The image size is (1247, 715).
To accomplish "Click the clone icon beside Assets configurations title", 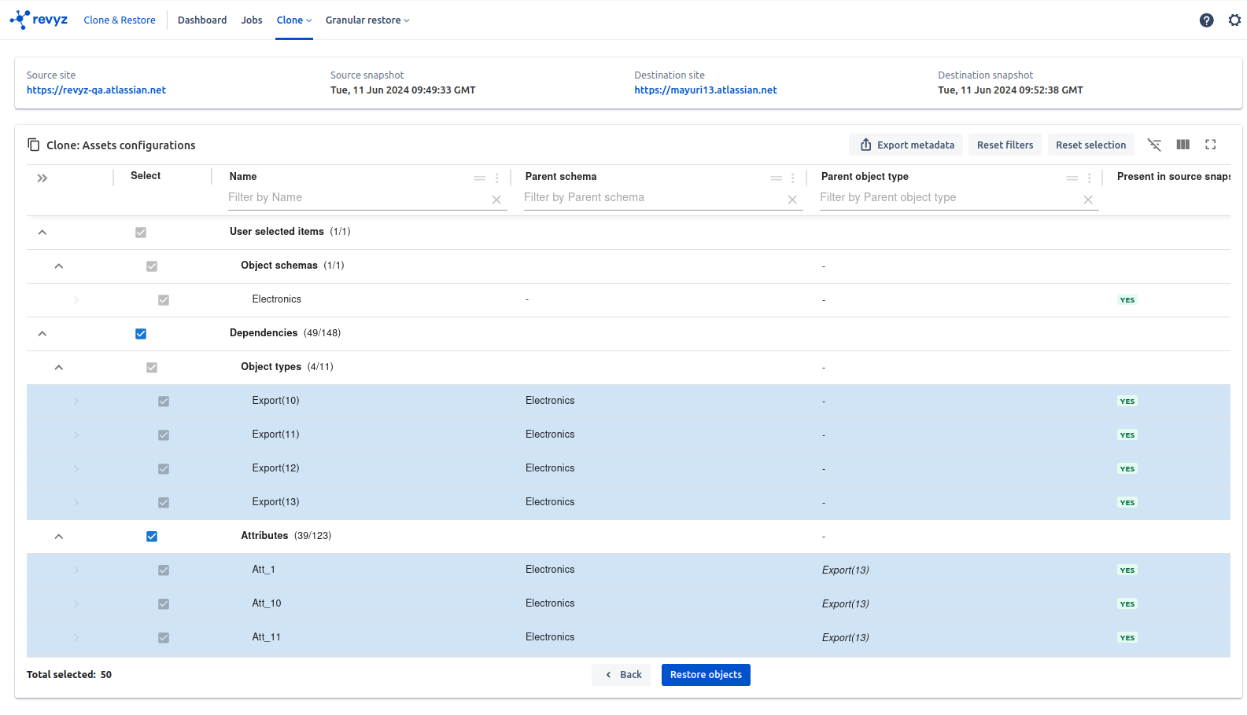I will click(x=34, y=145).
